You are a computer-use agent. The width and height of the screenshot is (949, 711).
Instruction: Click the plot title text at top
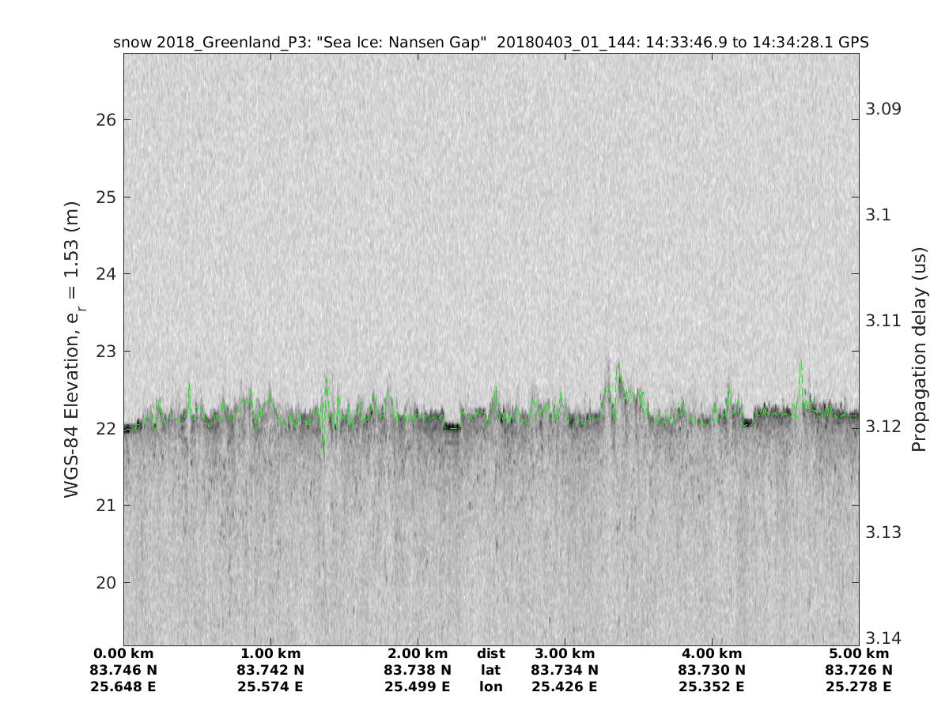491,43
